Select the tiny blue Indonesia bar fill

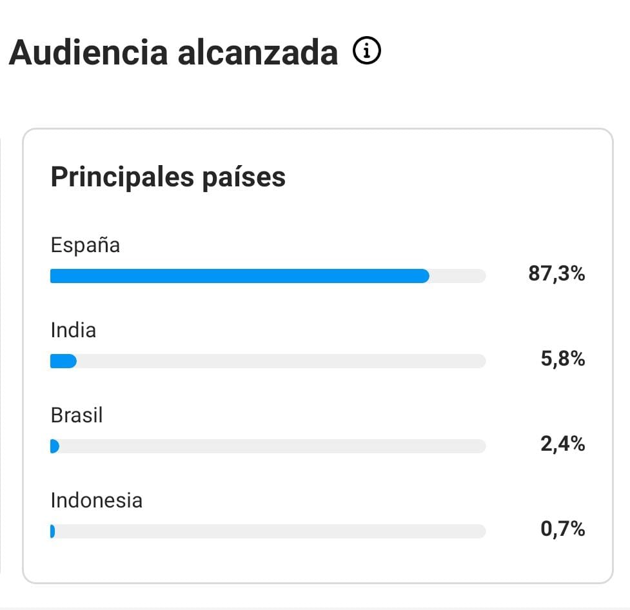point(53,531)
